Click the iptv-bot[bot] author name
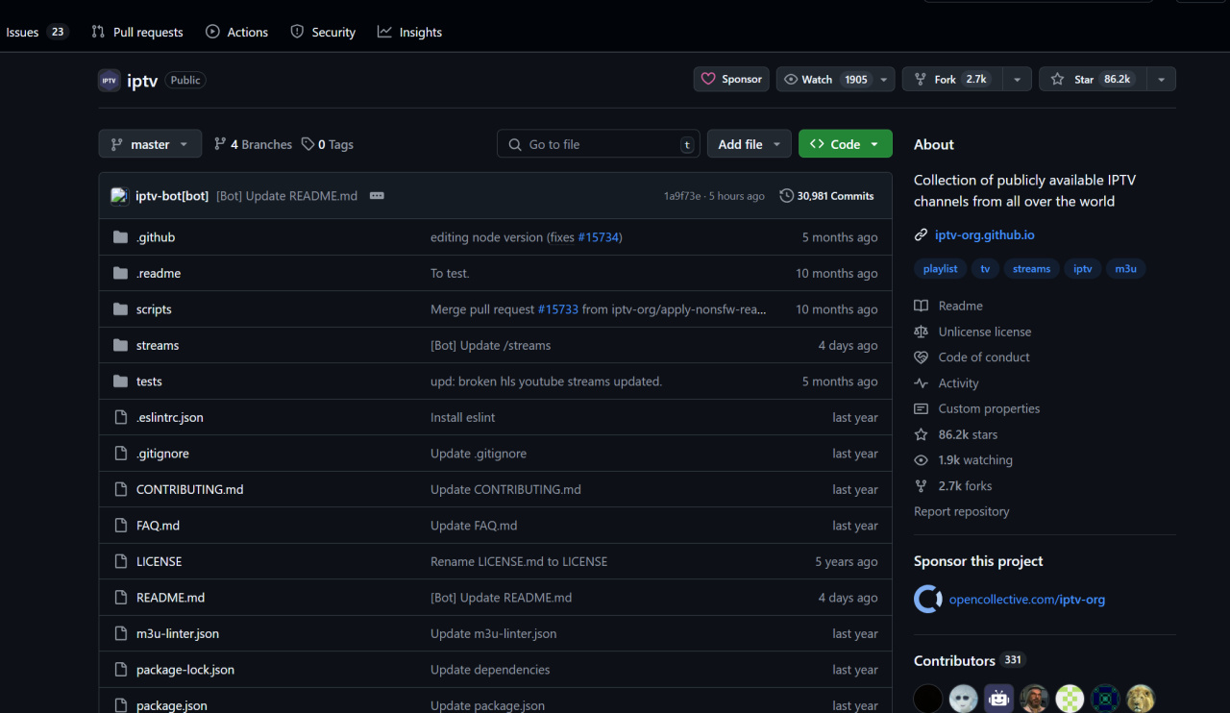 (x=172, y=196)
